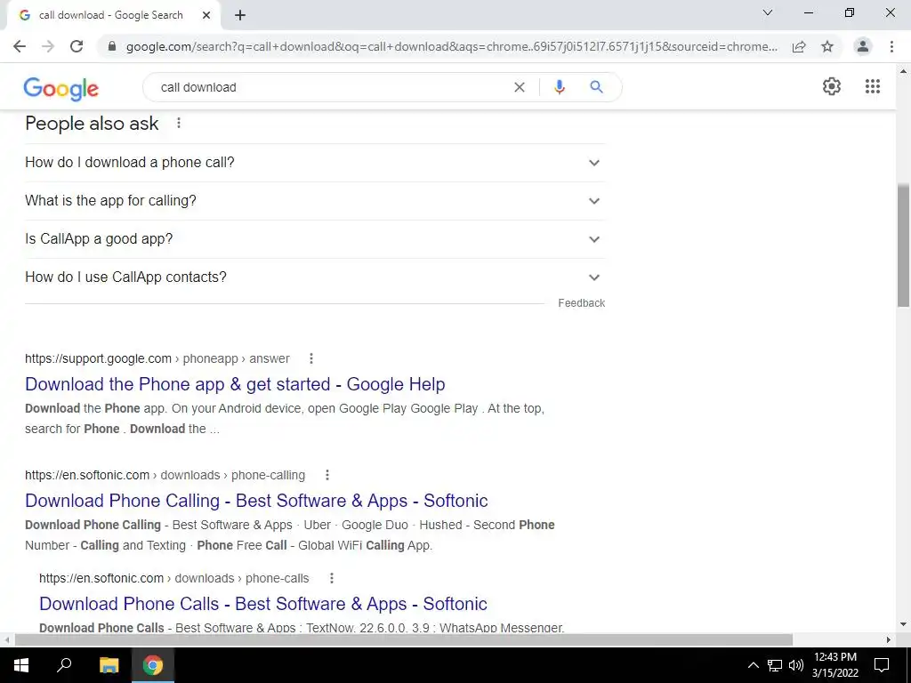The image size is (911, 683).
Task: Open Windows taskbar search
Action: [x=64, y=665]
